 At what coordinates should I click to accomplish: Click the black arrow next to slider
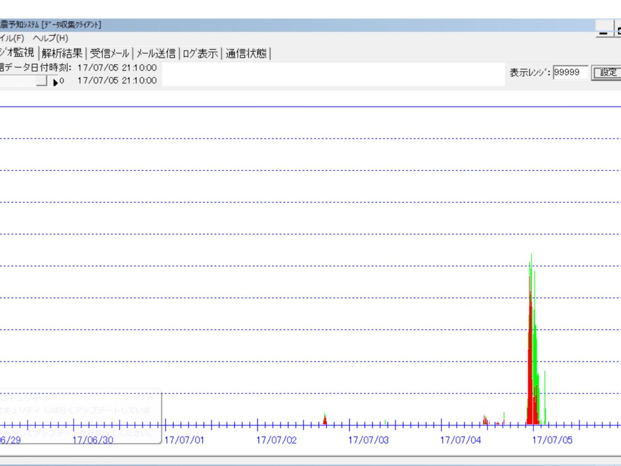[55, 82]
